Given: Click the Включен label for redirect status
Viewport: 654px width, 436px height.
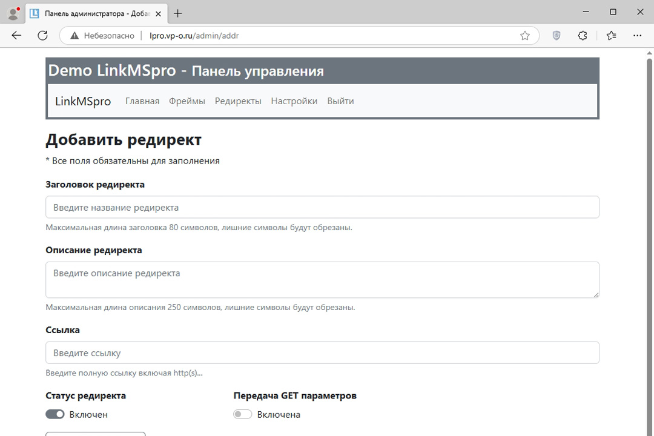Looking at the screenshot, I should point(88,414).
